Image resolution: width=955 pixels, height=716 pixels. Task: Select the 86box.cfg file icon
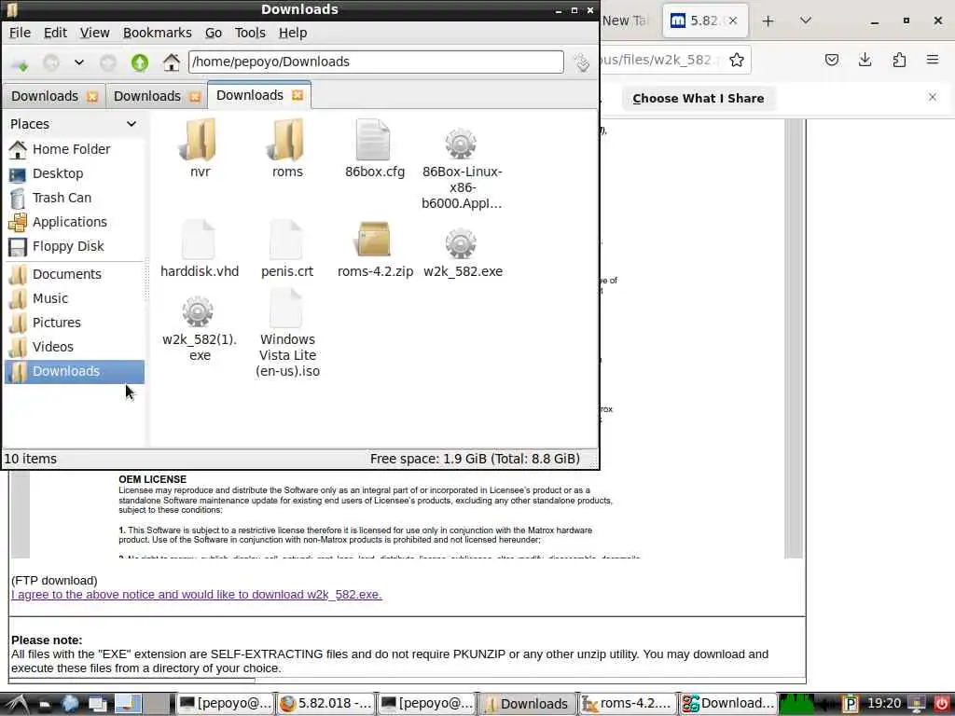click(373, 140)
